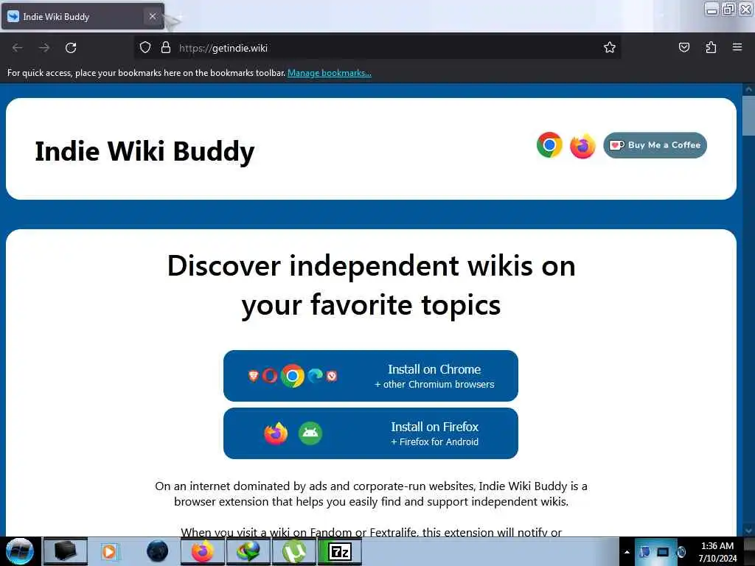Select the Indie Wiki Buddy tab
This screenshot has height=566, width=755.
83,16
